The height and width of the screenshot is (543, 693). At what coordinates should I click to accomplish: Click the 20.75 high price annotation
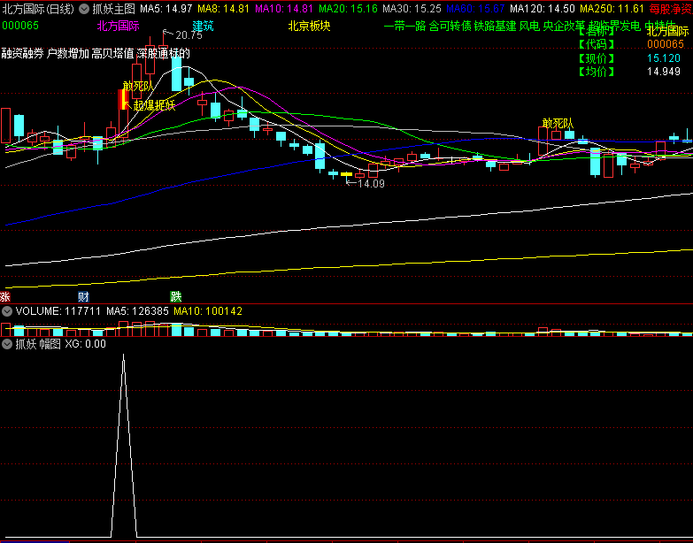pos(189,35)
